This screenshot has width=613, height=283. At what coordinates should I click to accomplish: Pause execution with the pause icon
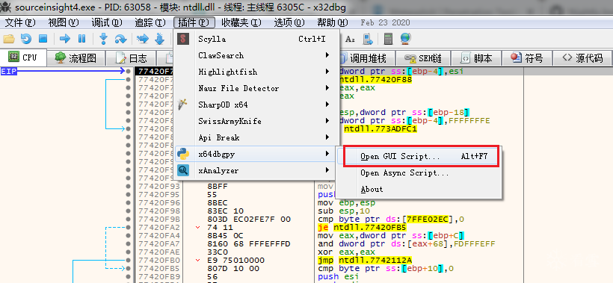(x=81, y=39)
